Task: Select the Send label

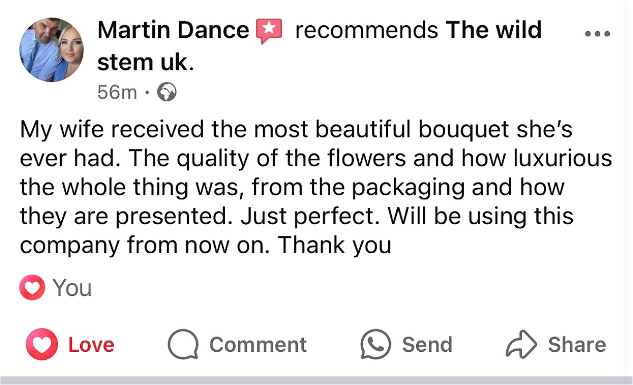Action: point(427,345)
